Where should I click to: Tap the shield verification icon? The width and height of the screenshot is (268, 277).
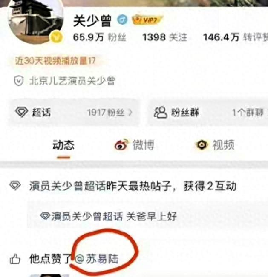(x=19, y=81)
